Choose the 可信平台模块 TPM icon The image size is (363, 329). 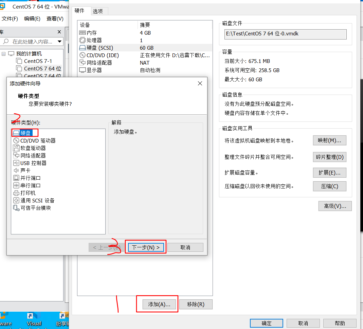coord(16,208)
